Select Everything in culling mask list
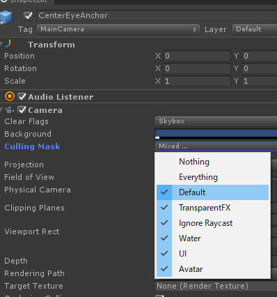The width and height of the screenshot is (277, 297). (x=212, y=177)
